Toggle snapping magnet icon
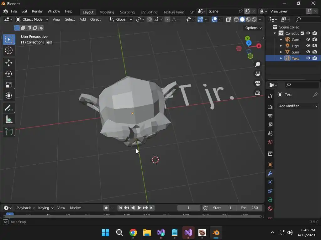The height and width of the screenshot is (240, 321). point(150,19)
